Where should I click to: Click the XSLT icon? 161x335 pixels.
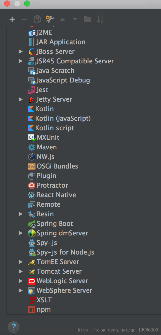(32, 300)
